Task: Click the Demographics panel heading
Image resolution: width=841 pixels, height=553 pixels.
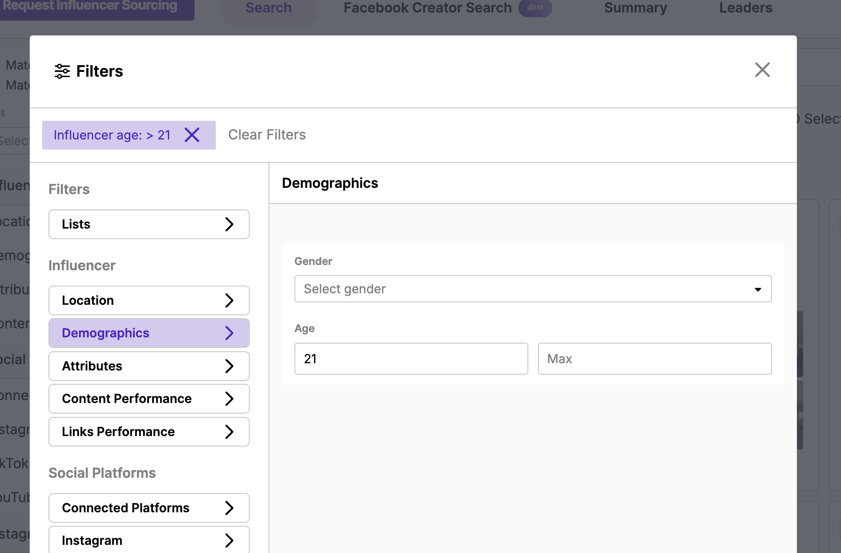Action: click(x=330, y=183)
